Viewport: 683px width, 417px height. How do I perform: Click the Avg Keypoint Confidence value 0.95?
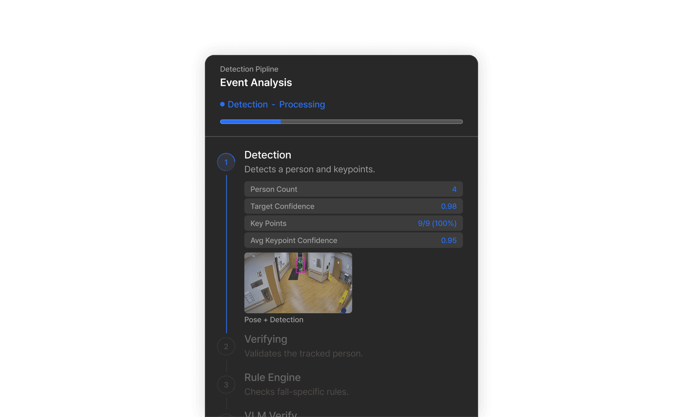coord(449,240)
